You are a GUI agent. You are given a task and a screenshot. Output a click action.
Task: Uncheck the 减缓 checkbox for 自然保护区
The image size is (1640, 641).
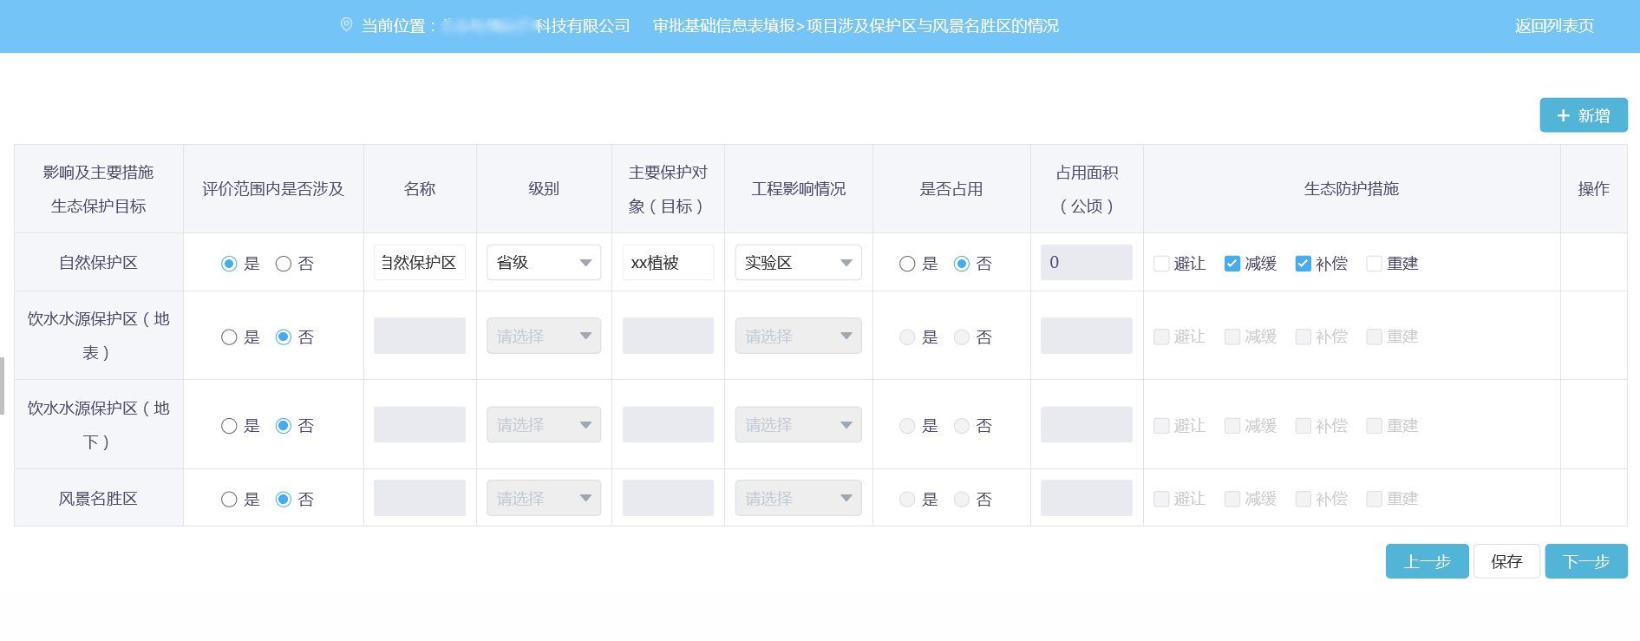(1232, 264)
